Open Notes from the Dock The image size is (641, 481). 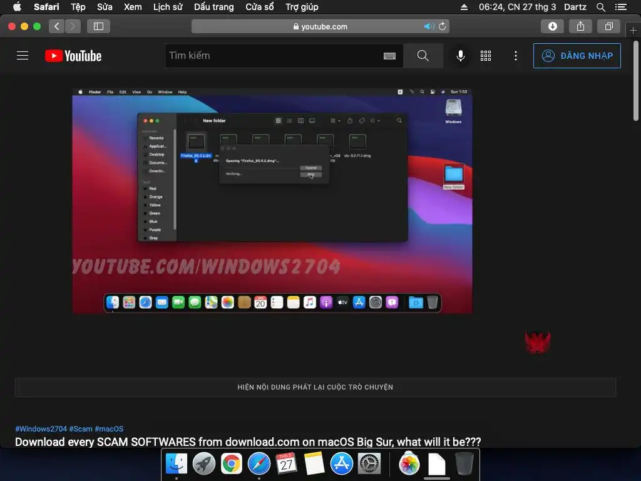314,463
